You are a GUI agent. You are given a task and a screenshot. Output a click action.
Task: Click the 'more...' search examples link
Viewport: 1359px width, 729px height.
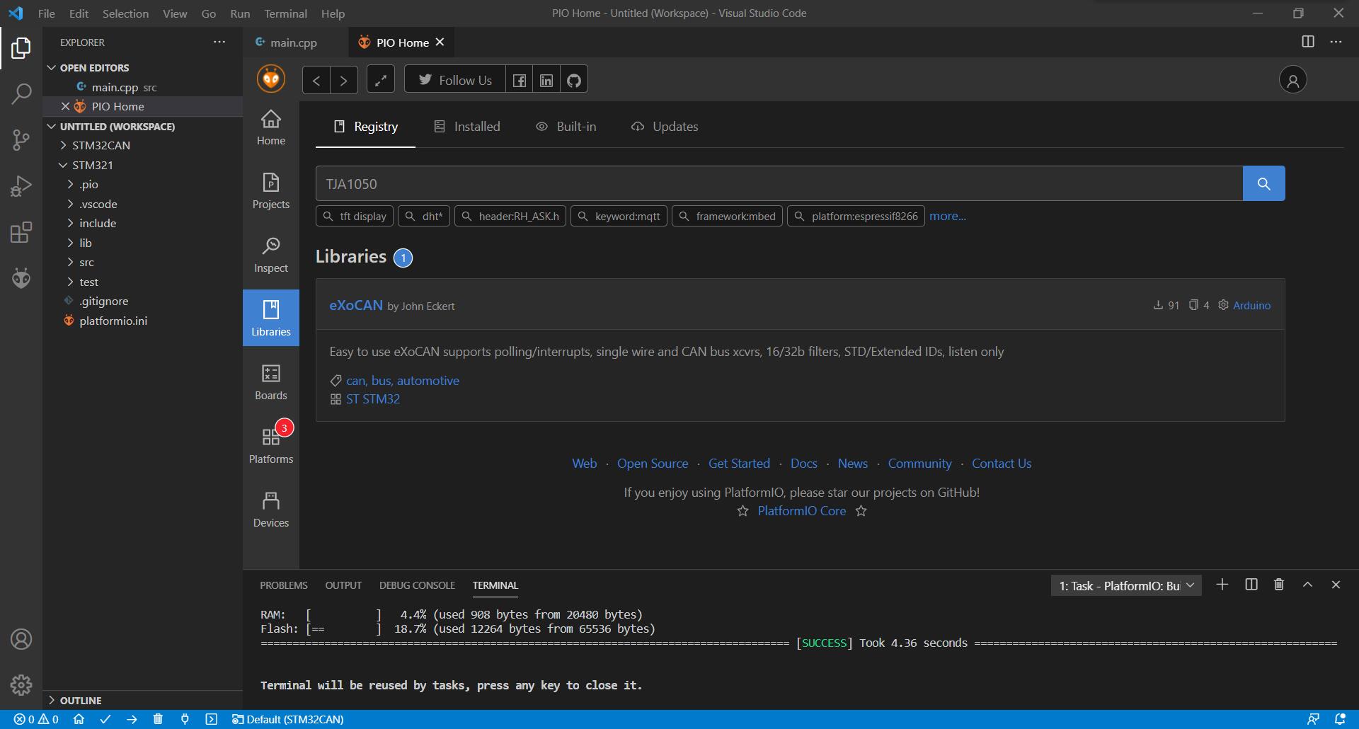point(947,216)
